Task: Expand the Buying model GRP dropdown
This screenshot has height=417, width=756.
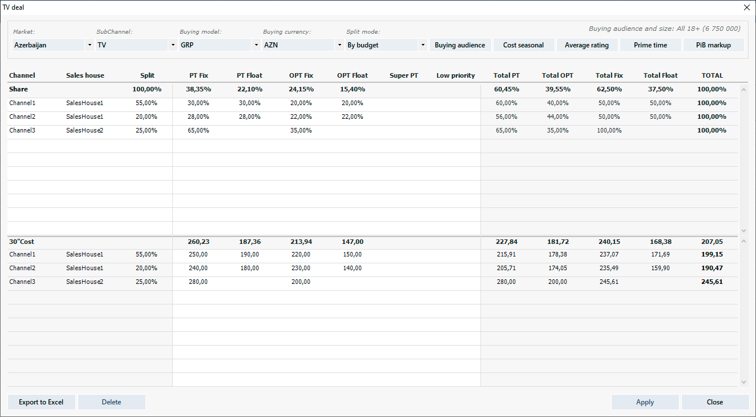Action: pyautogui.click(x=219, y=45)
